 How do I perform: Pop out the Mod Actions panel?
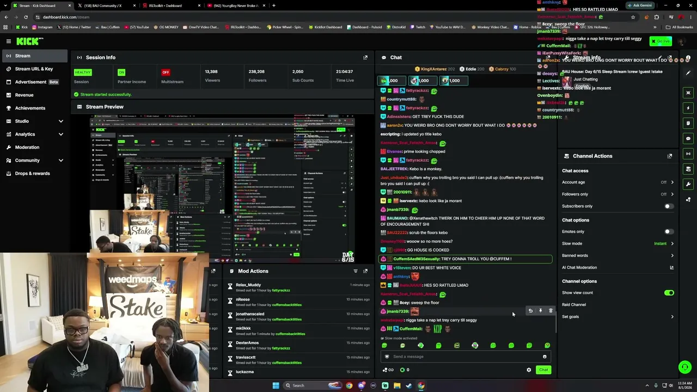(365, 271)
